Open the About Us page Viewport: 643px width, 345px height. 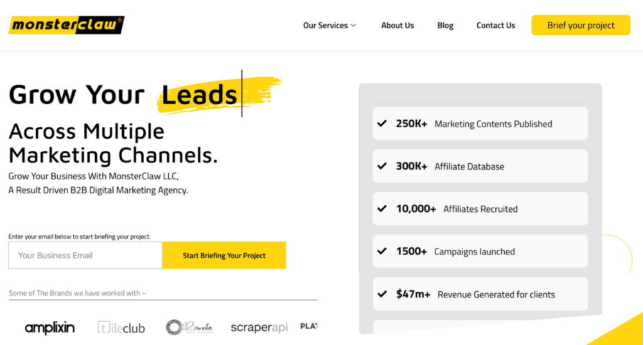coord(397,26)
